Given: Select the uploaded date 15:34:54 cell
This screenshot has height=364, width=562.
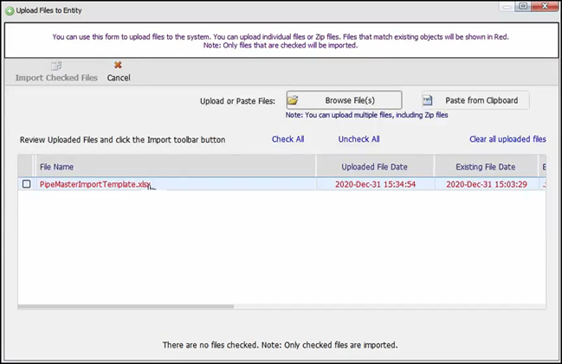Looking at the screenshot, I should pyautogui.click(x=373, y=184).
